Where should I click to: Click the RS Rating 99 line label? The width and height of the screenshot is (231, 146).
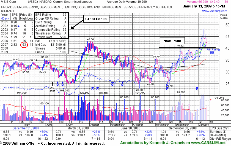click(x=213, y=51)
